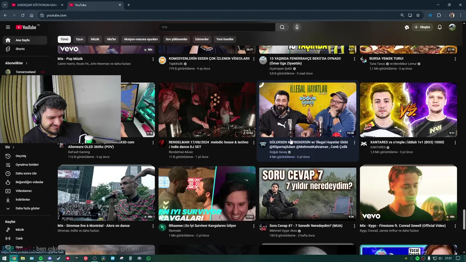Open Geçmiş watch history

[x=25, y=156]
